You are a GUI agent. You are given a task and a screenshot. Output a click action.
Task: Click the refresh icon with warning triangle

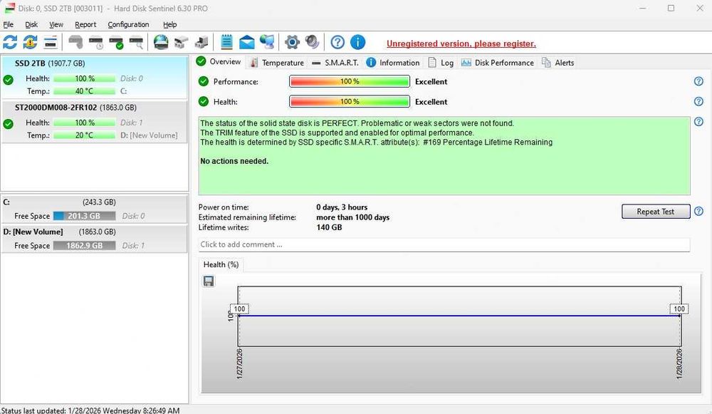pyautogui.click(x=30, y=42)
